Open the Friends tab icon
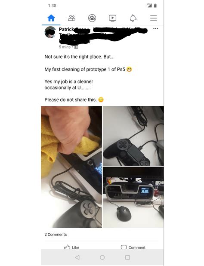 coord(71,18)
